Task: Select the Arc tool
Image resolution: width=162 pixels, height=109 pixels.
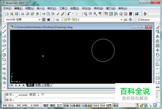Action: [x=4, y=50]
